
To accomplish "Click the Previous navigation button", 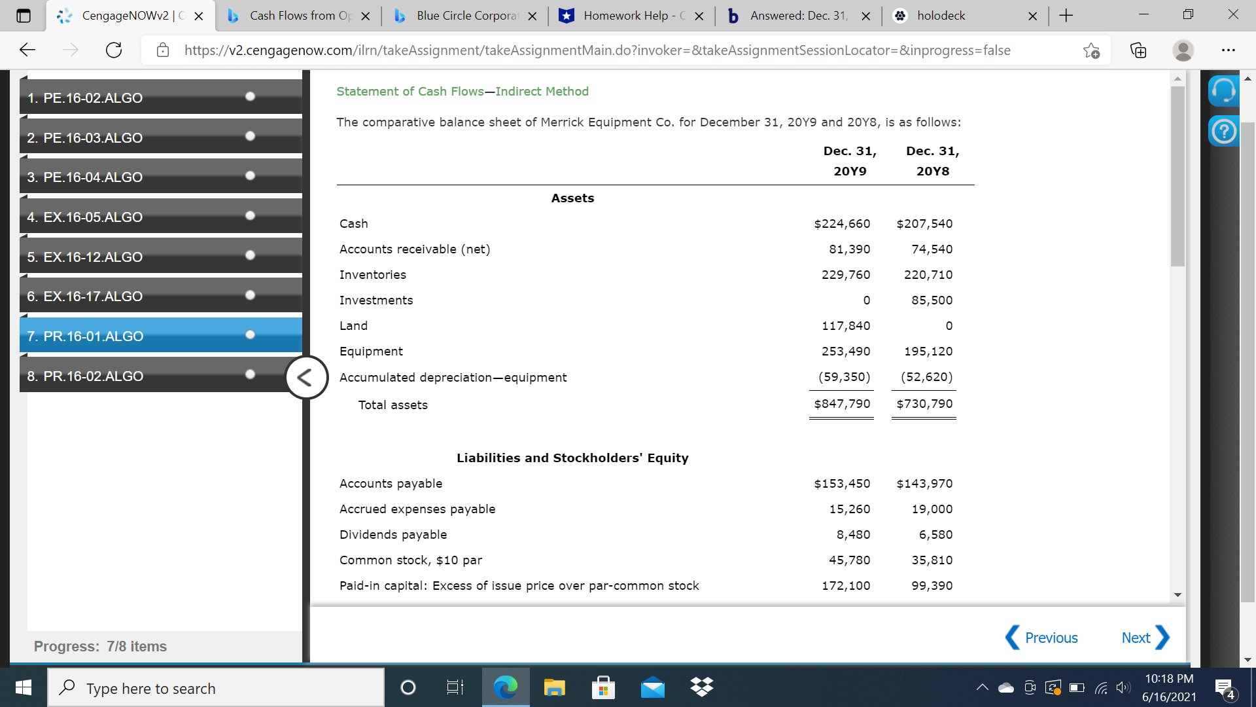I will click(x=1051, y=637).
